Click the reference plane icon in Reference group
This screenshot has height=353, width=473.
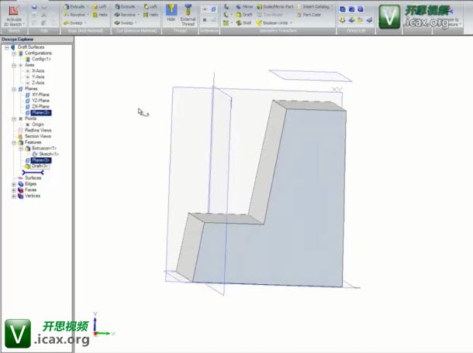pyautogui.click(x=213, y=9)
